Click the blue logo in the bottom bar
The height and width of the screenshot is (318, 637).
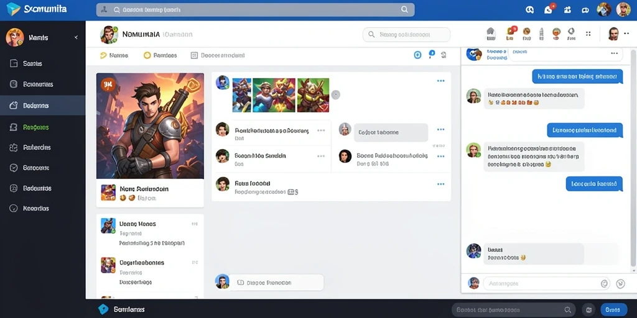103,309
